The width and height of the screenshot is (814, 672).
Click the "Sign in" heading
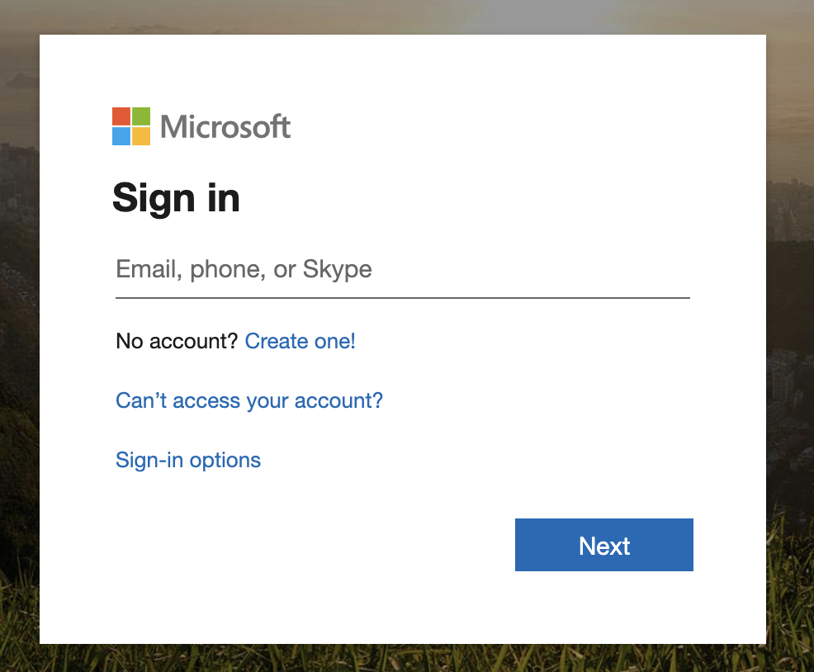click(176, 198)
